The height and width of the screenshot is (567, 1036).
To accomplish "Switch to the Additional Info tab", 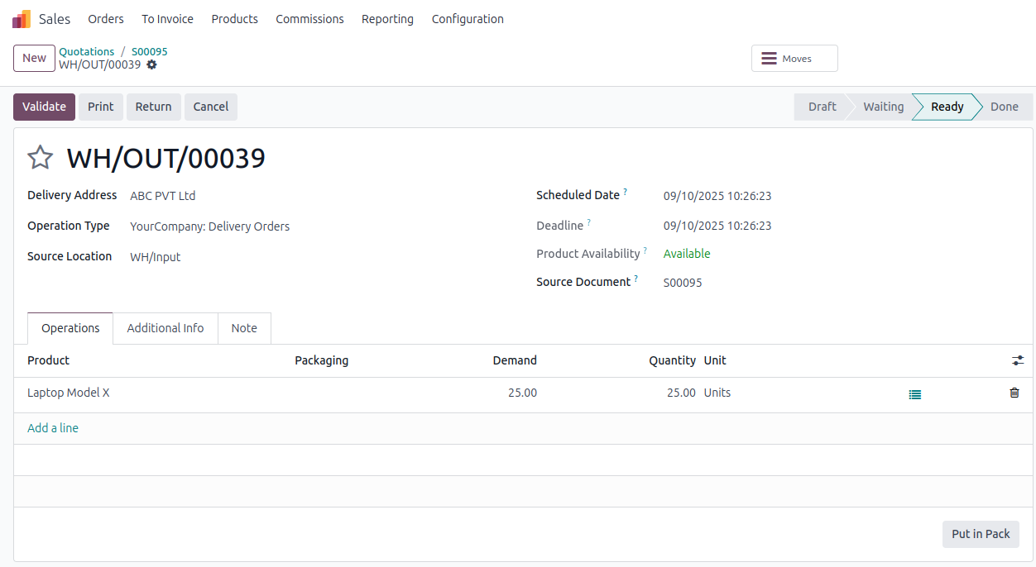I will pos(165,328).
